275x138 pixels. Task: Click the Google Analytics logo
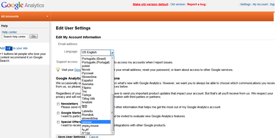click(x=23, y=5)
